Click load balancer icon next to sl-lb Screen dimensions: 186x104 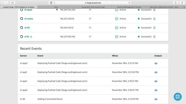pos(31,37)
